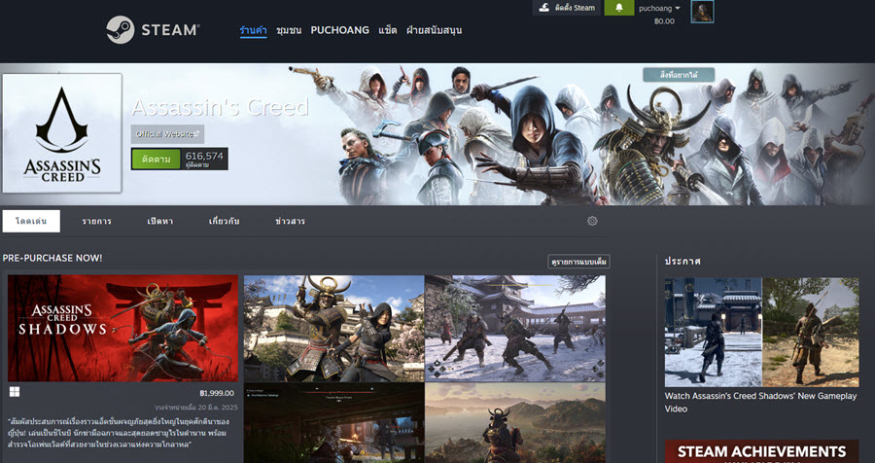The width and height of the screenshot is (875, 463).
Task: Click the Steam logo in header
Action: click(153, 29)
